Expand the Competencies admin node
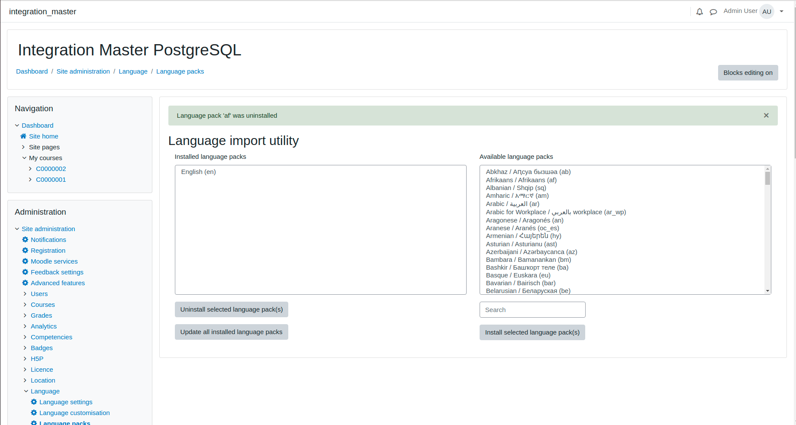This screenshot has width=796, height=425. click(x=25, y=337)
